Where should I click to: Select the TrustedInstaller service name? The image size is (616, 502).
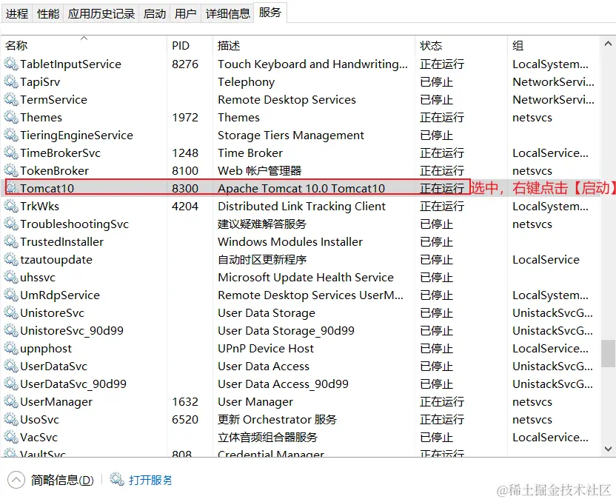[61, 241]
